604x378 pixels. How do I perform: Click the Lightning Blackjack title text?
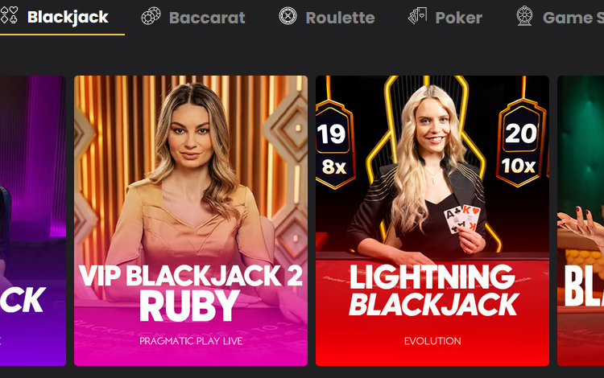pos(433,290)
